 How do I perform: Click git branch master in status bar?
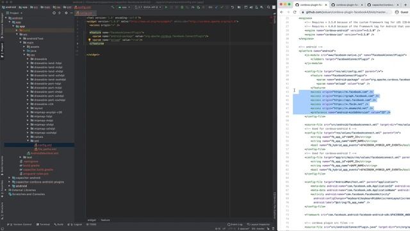pyautogui.click(x=258, y=228)
